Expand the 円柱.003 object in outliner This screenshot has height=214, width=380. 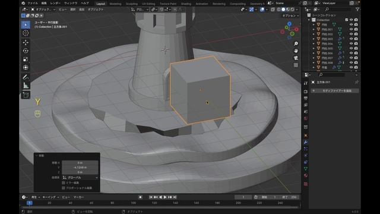coord(313,39)
